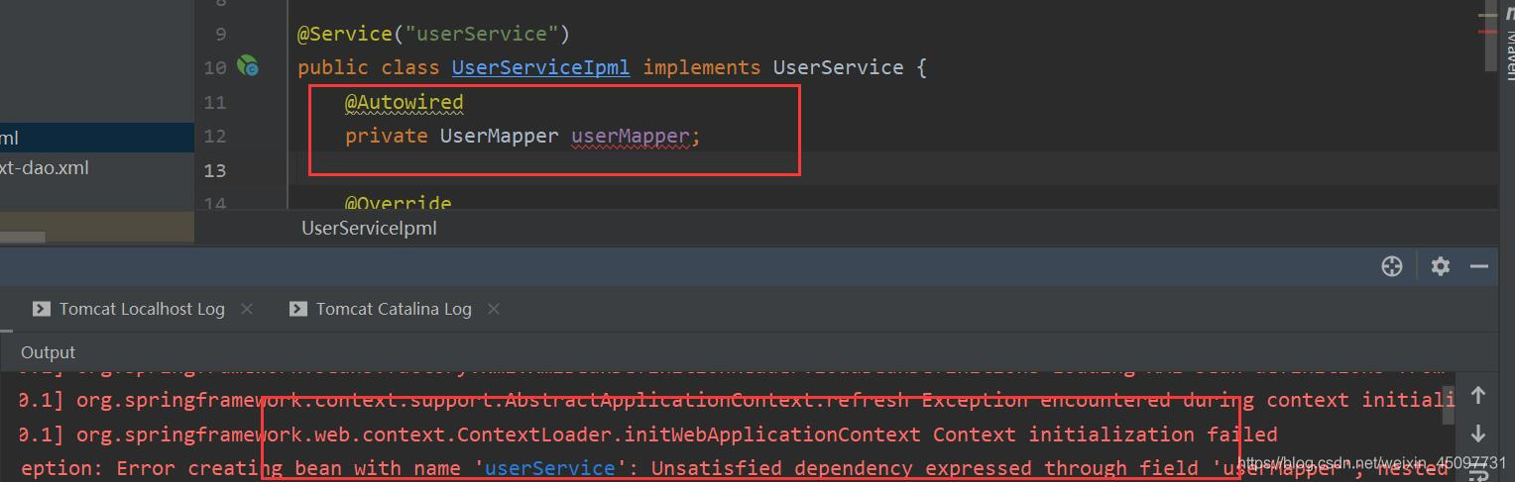
Task: Click the Output label in the log panel
Action: [48, 352]
